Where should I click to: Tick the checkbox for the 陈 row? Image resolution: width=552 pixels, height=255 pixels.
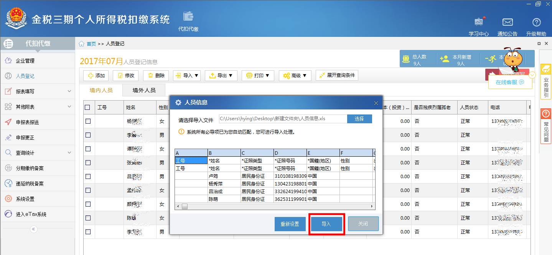[88, 218]
